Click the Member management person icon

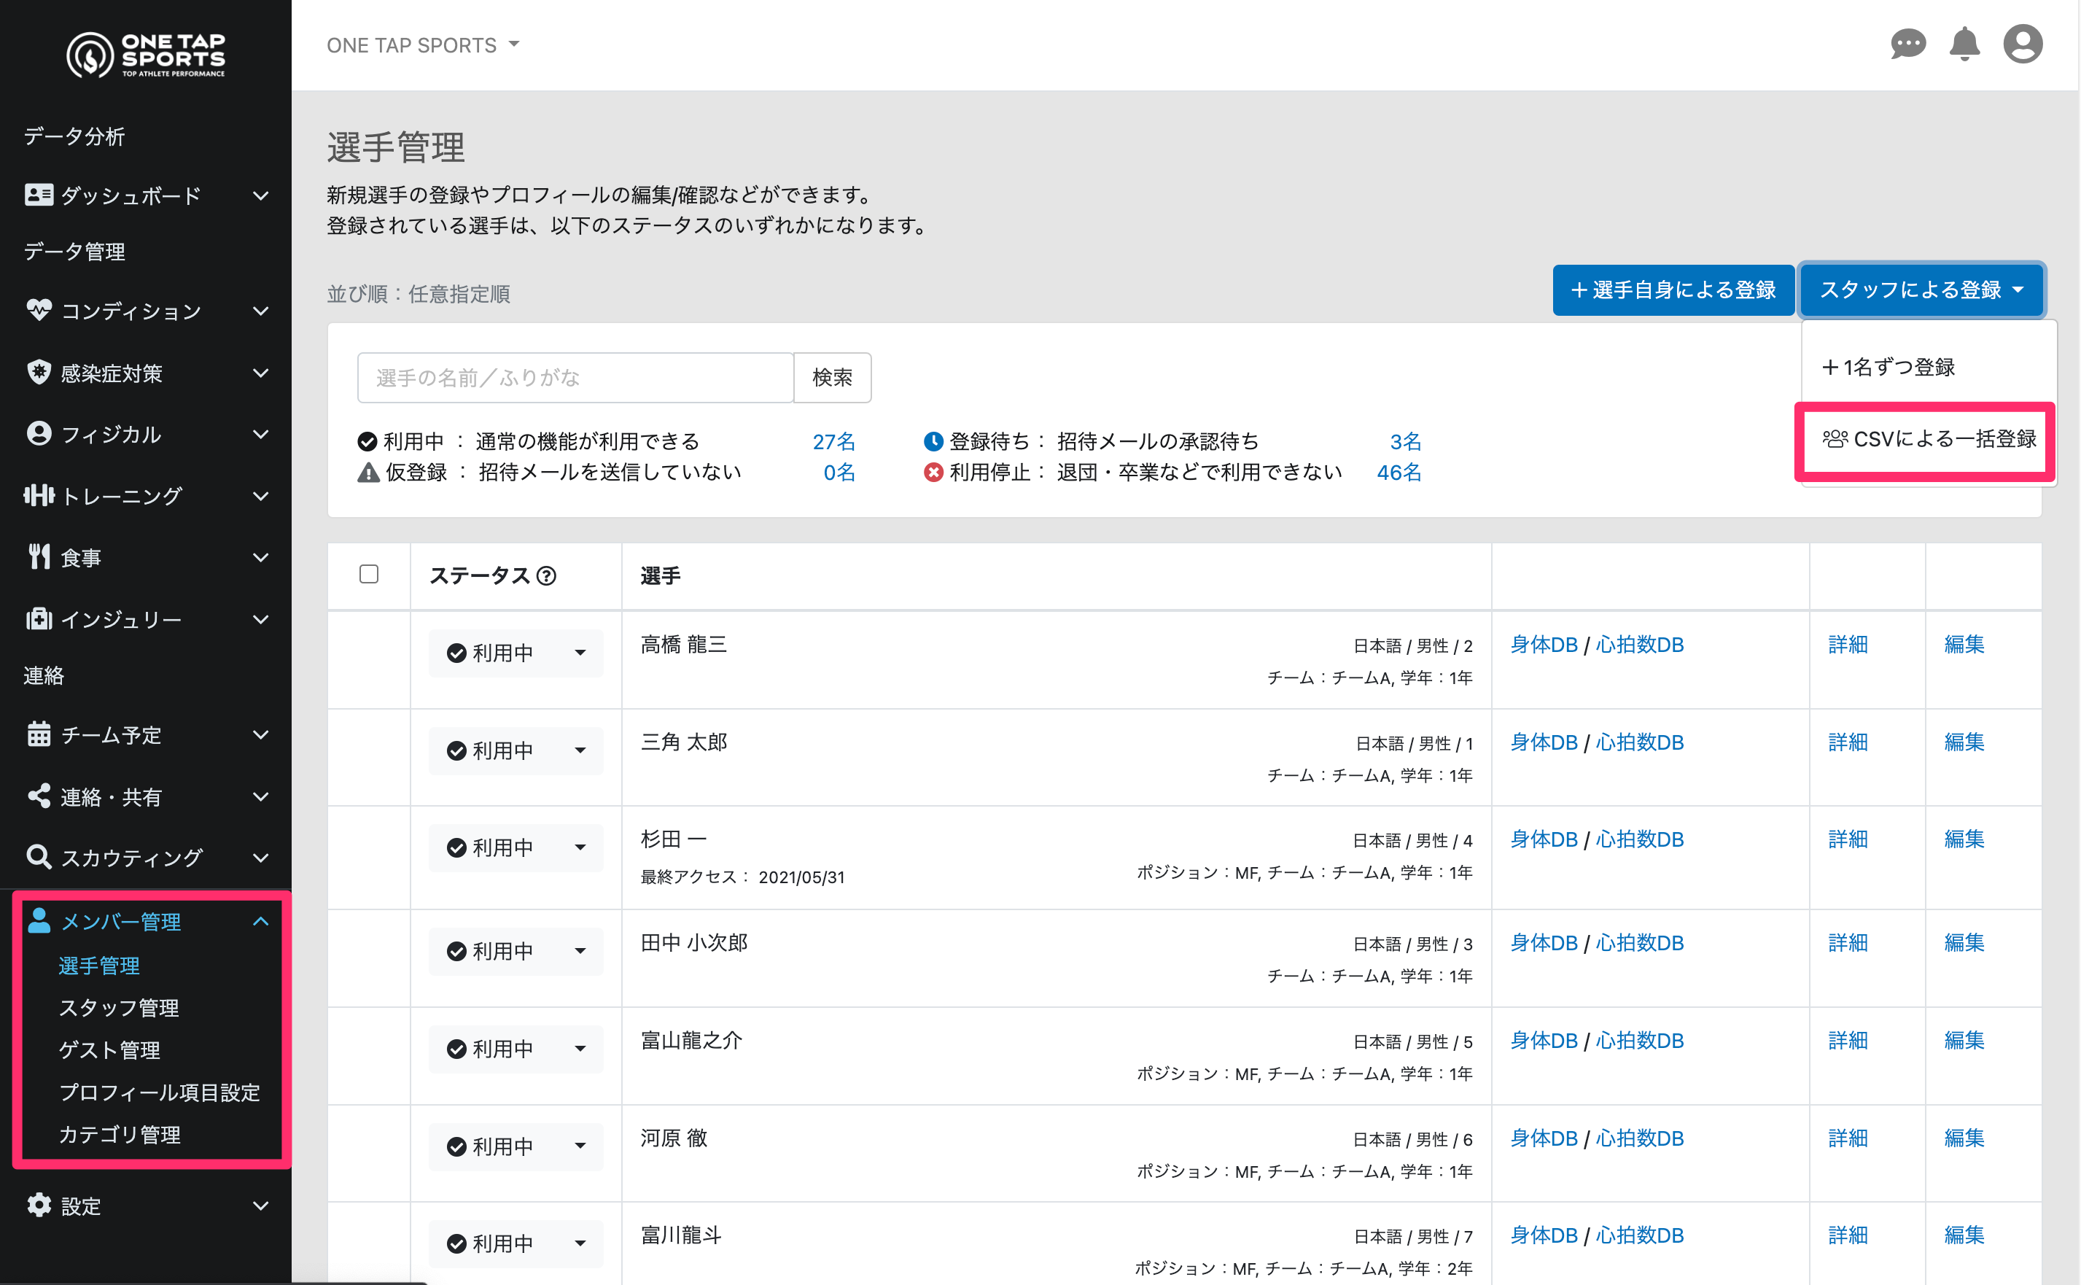coord(39,920)
